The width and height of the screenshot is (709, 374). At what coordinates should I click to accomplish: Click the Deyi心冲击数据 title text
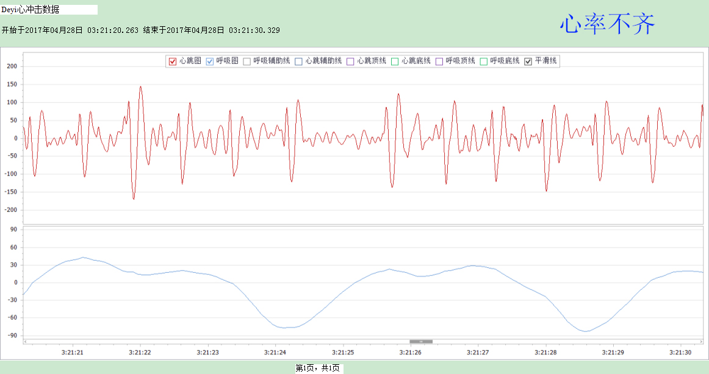coord(31,10)
